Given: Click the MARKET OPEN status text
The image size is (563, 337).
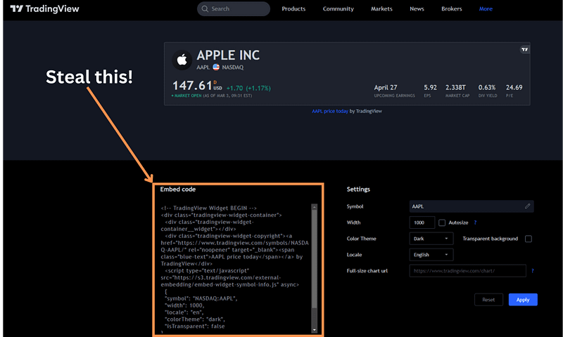Looking at the screenshot, I should tap(188, 95).
